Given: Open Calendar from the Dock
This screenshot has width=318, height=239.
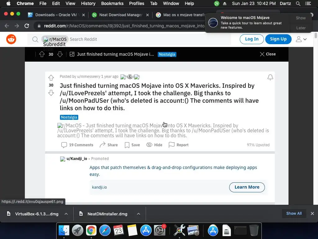Looking at the screenshot, I should coord(118,230).
